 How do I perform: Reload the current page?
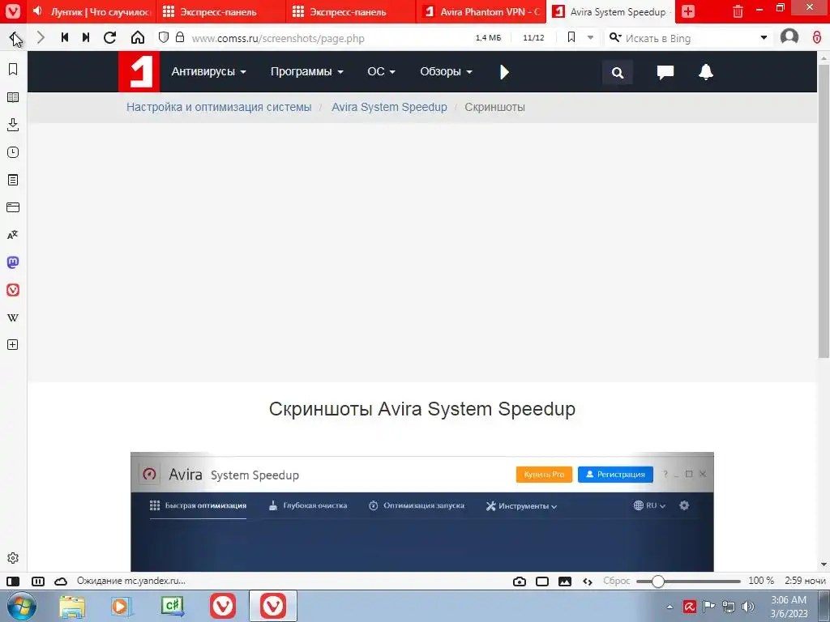tap(110, 37)
